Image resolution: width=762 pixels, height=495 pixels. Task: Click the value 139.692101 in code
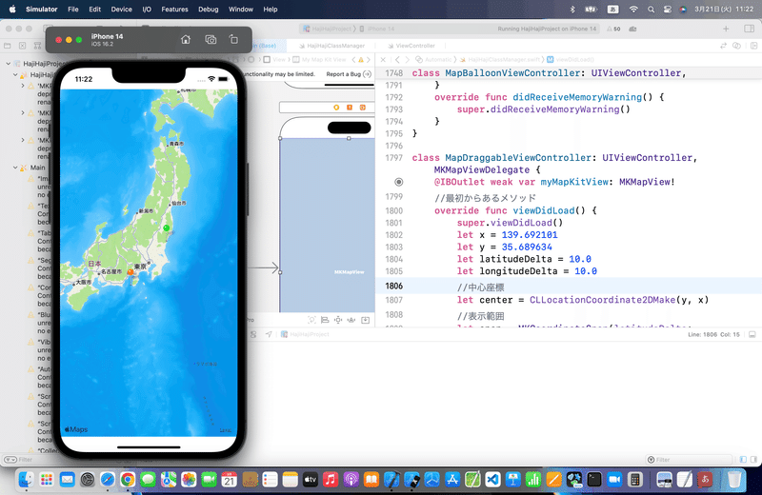pyautogui.click(x=530, y=235)
